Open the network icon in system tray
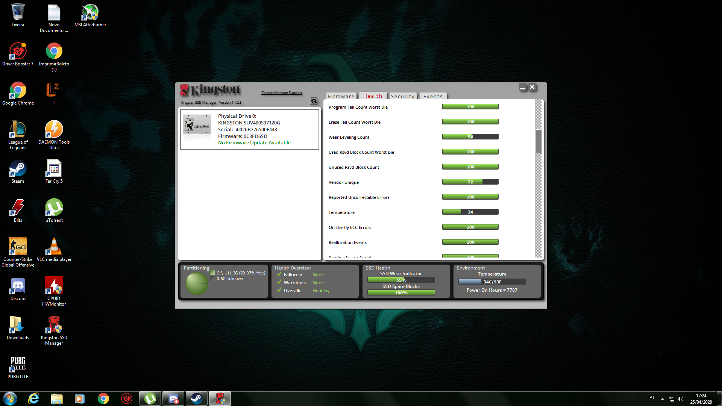The image size is (722, 406). click(672, 399)
